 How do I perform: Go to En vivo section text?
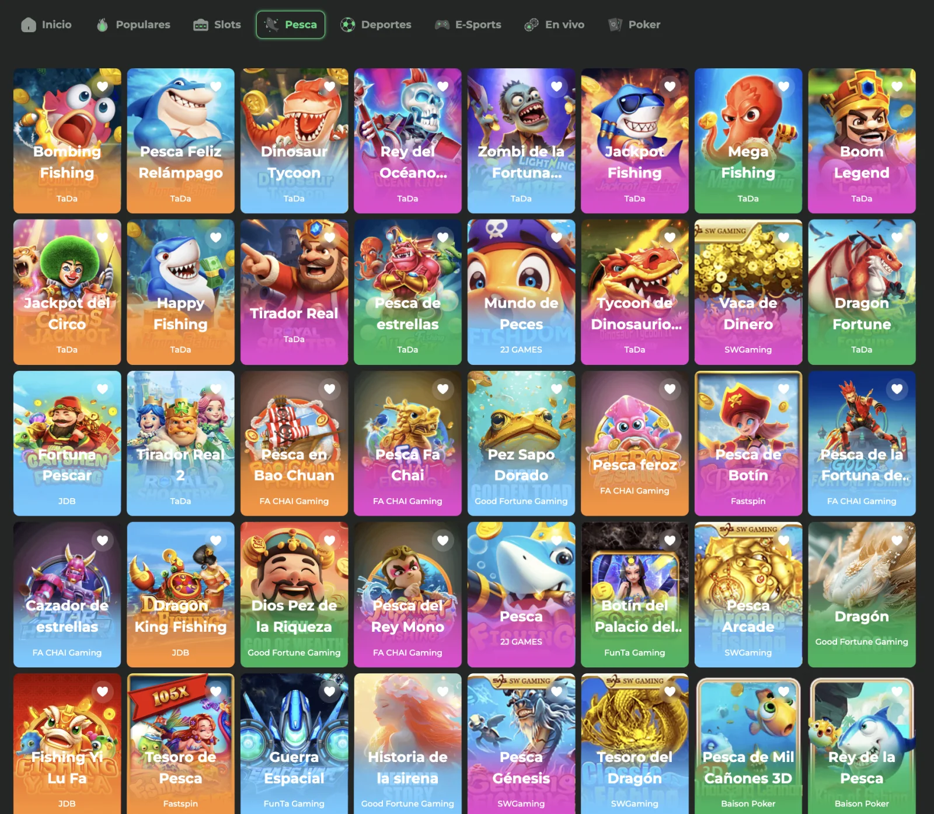564,25
